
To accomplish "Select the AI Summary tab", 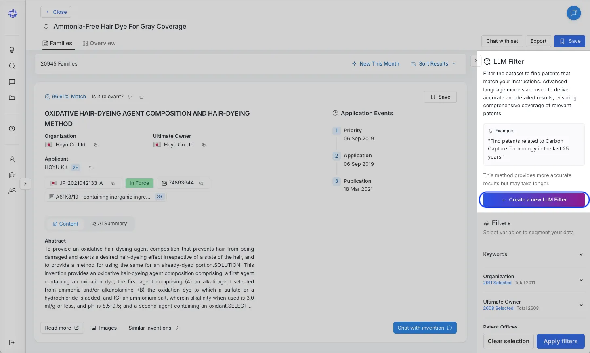I will [109, 224].
